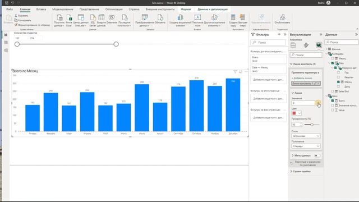Click the Обновить refresh icon

pyautogui.click(x=160, y=17)
